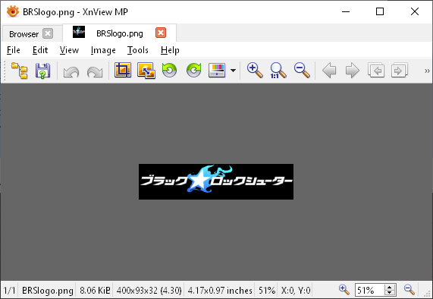Image resolution: width=433 pixels, height=299 pixels.
Task: Minimize the XnView MP window
Action: [x=346, y=11]
